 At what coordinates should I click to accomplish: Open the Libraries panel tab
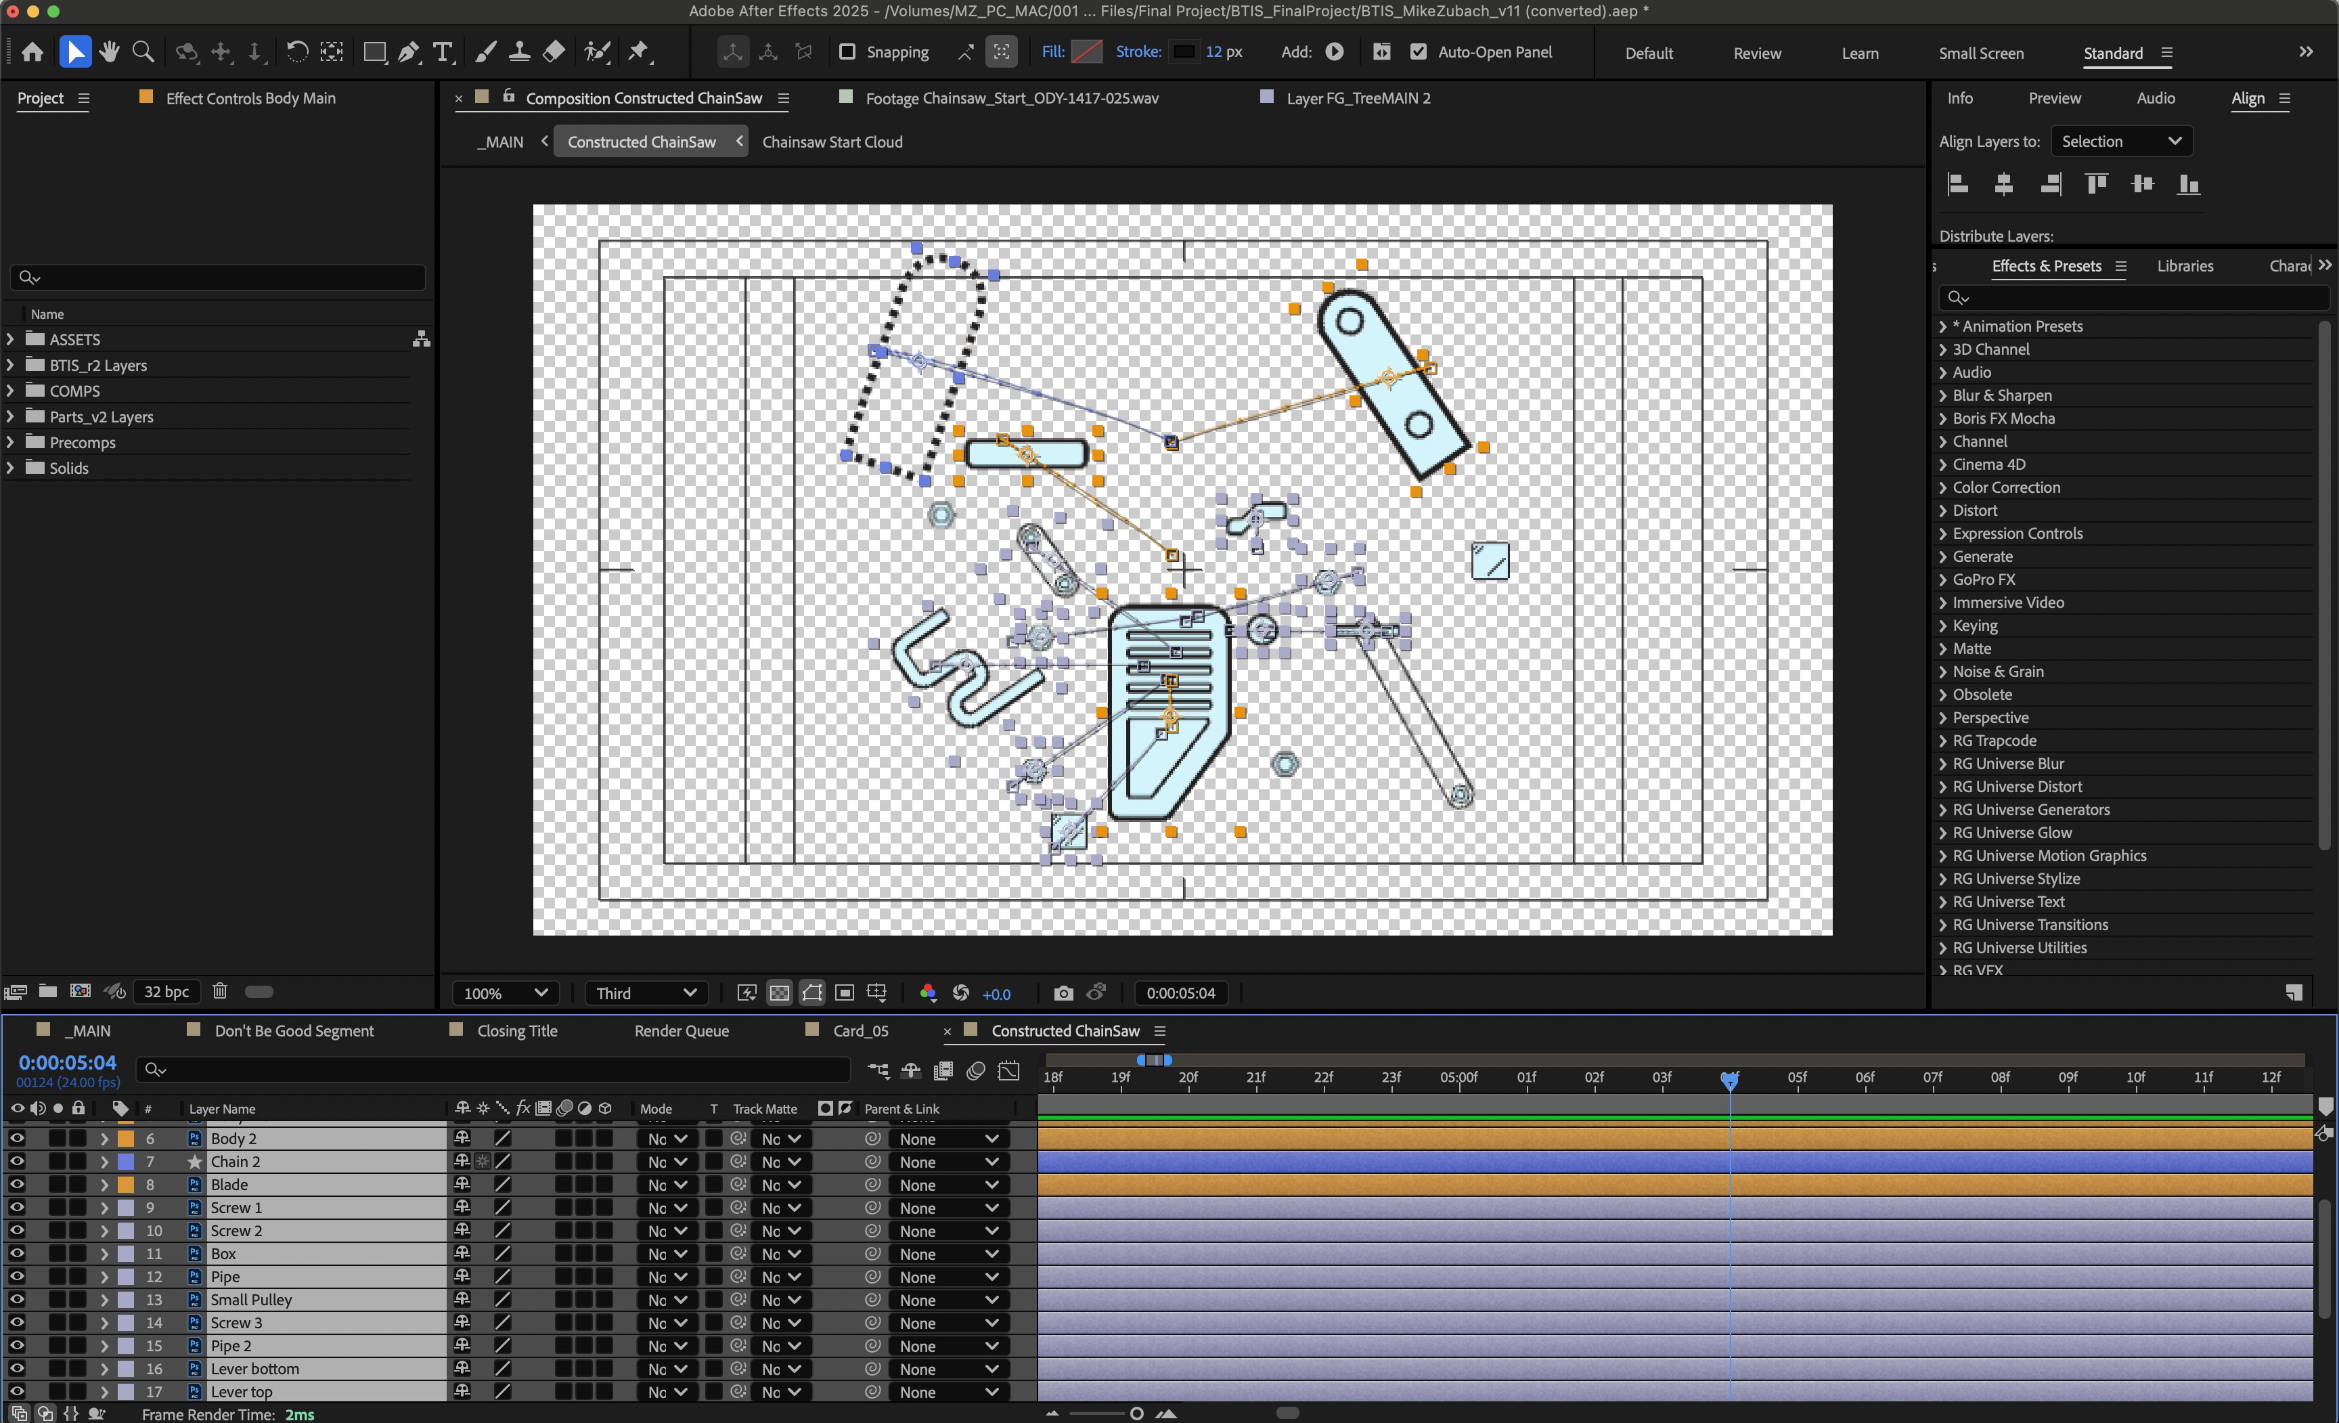2184,266
